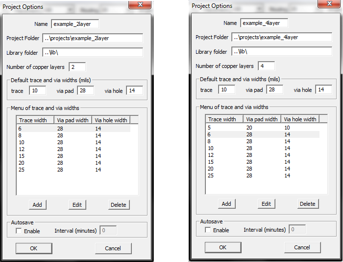Select trace width 25 row in 4layer list

(263, 175)
